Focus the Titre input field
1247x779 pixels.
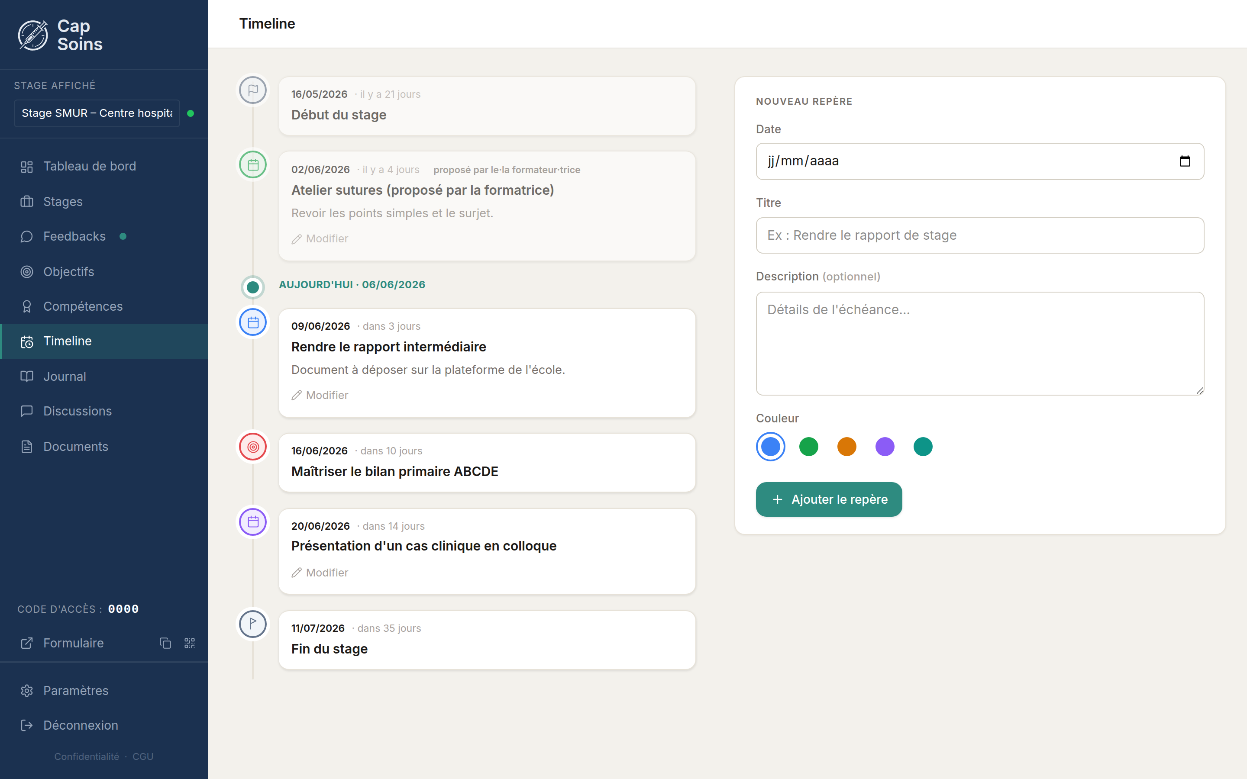point(979,235)
